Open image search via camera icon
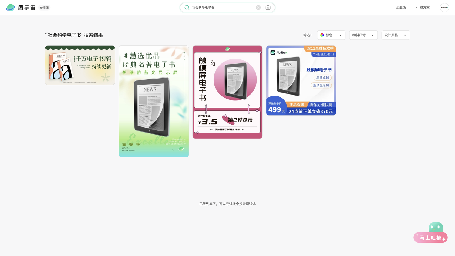 click(268, 8)
